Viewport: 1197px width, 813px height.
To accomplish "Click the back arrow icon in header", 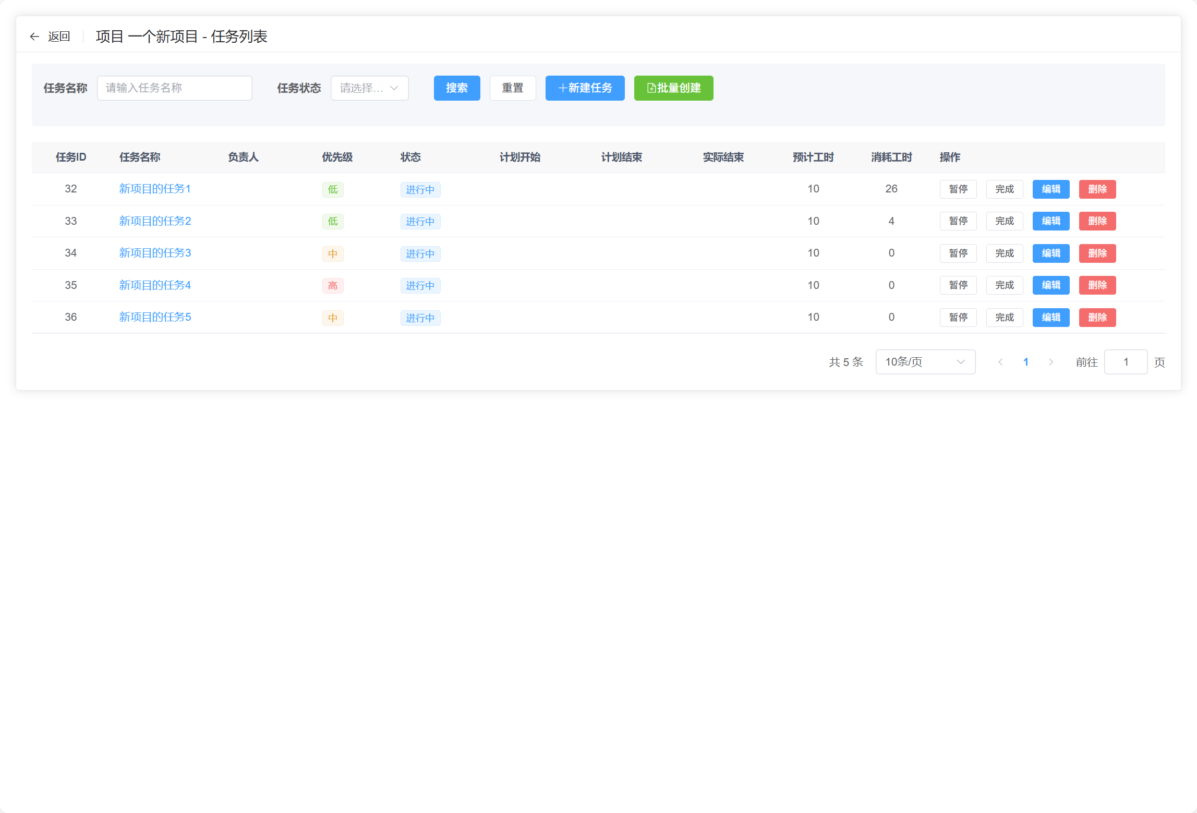I will coord(34,37).
